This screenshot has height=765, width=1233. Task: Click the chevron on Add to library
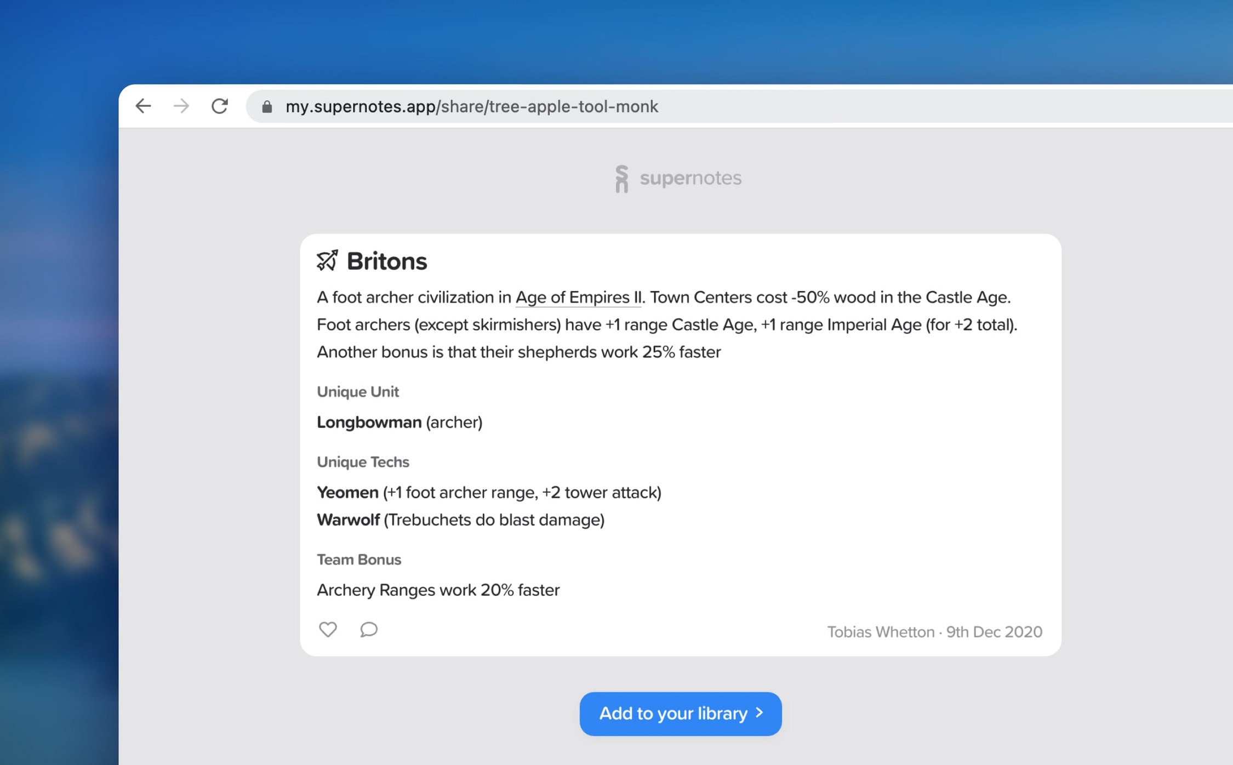pyautogui.click(x=760, y=712)
